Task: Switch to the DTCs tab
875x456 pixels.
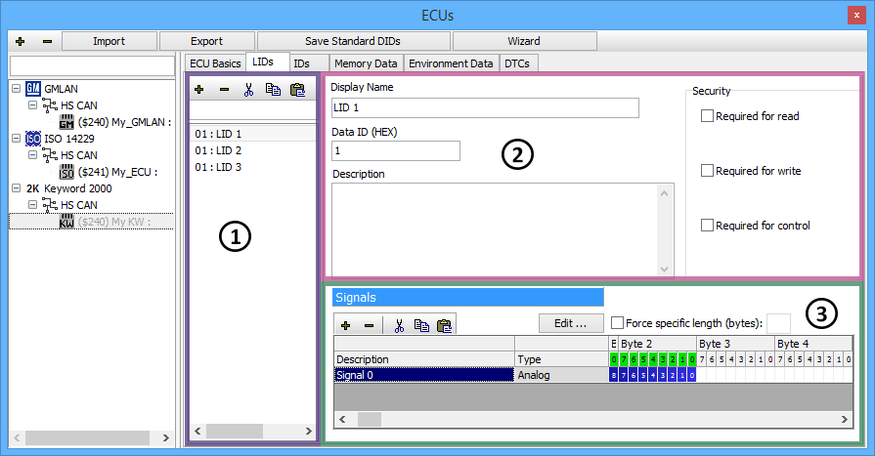Action: (518, 63)
